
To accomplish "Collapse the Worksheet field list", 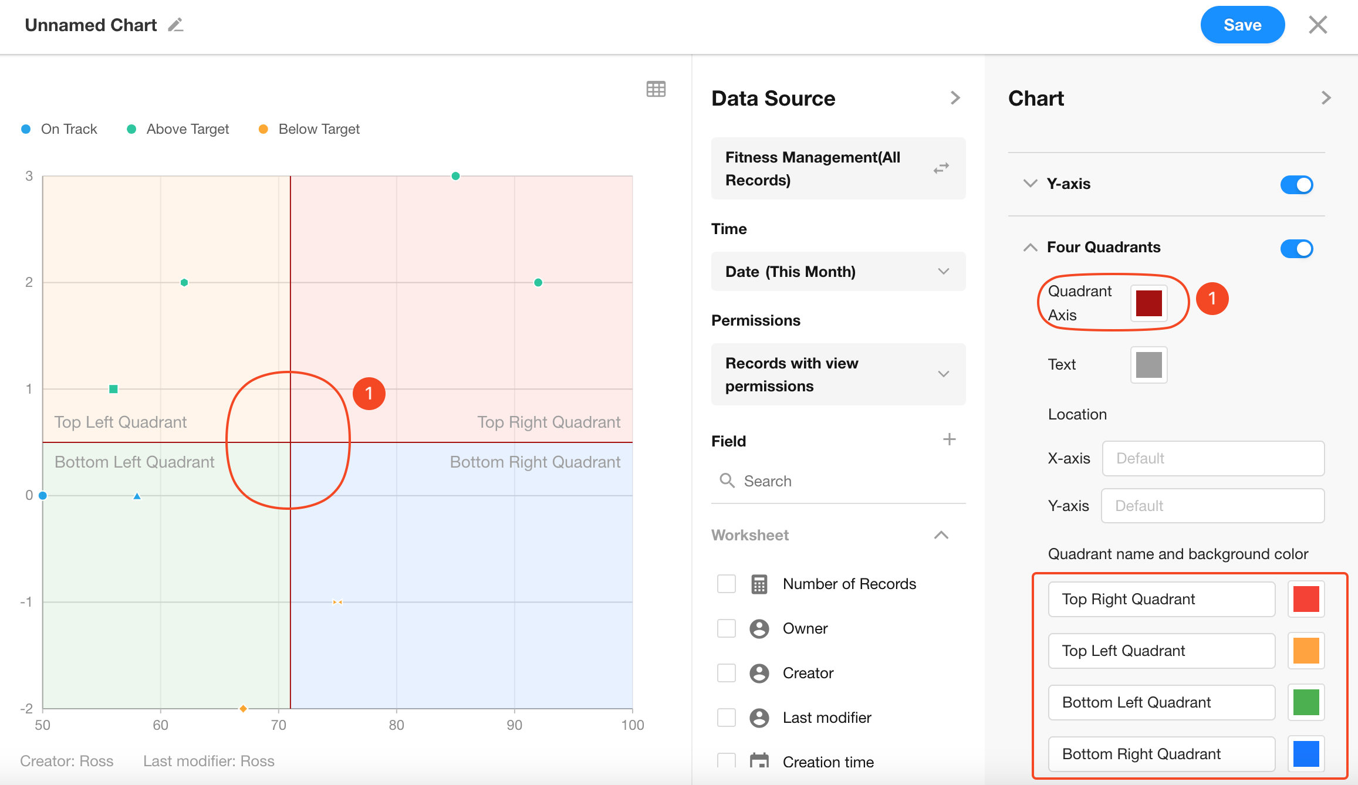I will [941, 535].
